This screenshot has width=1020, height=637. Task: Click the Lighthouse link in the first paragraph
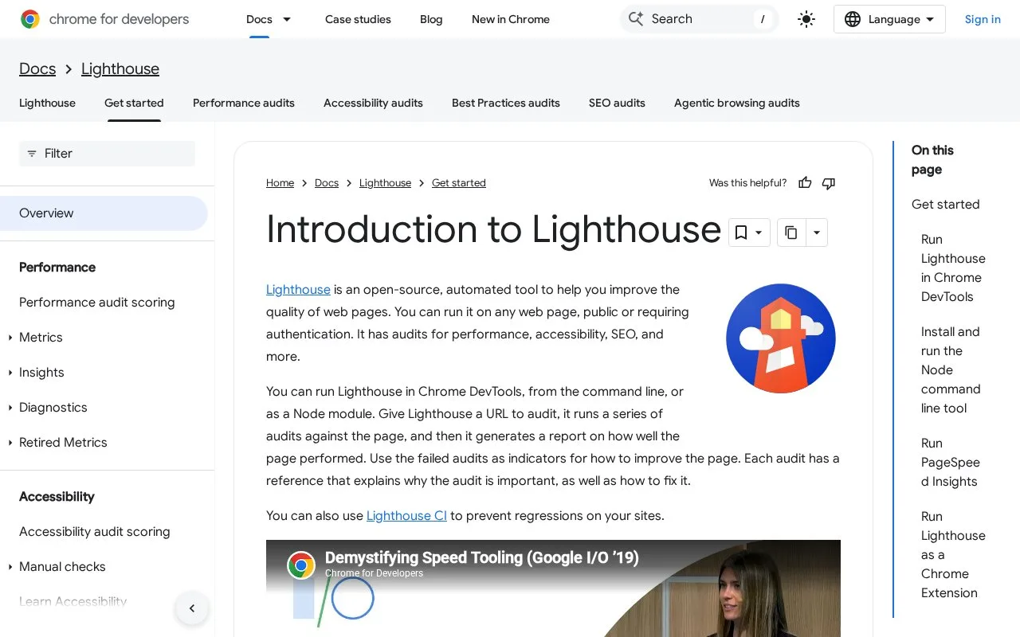pyautogui.click(x=298, y=290)
